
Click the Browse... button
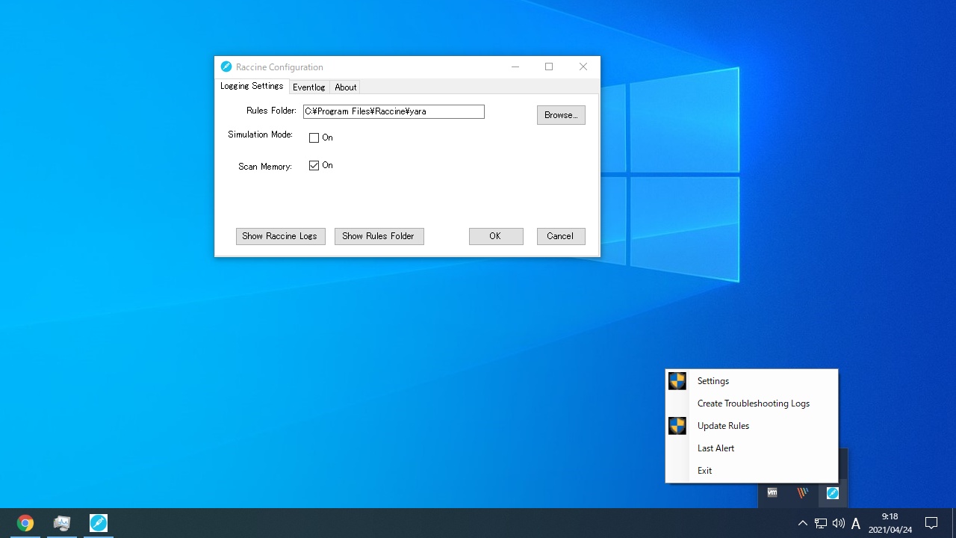click(561, 115)
